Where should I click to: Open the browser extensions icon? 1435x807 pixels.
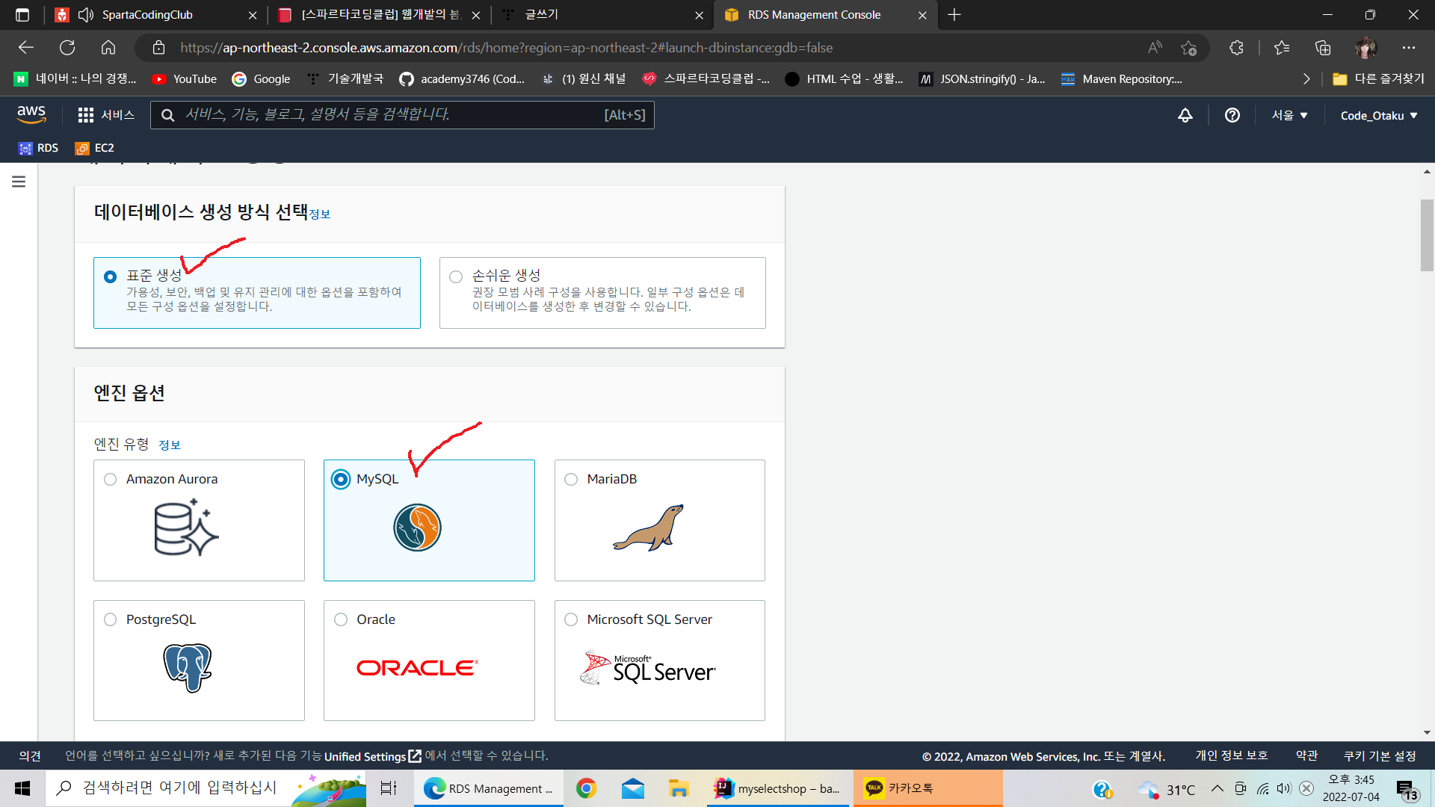click(x=1236, y=48)
